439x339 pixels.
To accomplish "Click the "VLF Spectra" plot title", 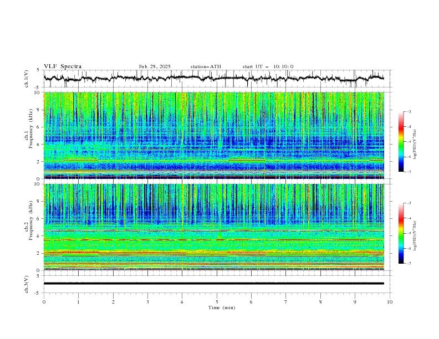I will point(63,66).
